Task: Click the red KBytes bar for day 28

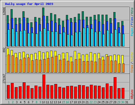Action: tap(115, 88)
